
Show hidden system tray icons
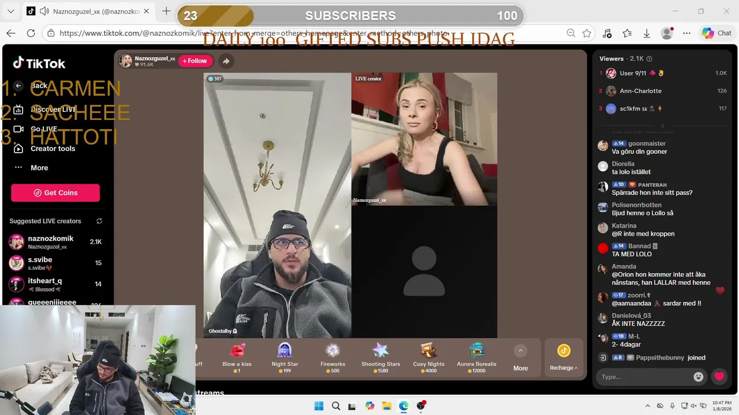click(x=647, y=406)
